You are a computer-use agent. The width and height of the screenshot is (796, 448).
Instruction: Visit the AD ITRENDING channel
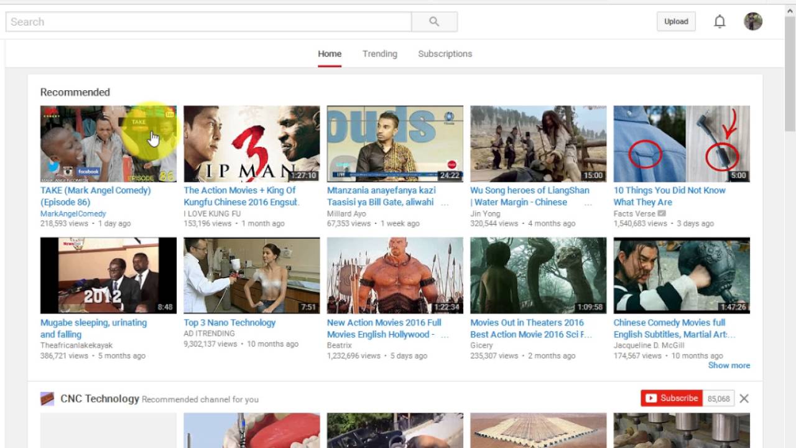210,334
